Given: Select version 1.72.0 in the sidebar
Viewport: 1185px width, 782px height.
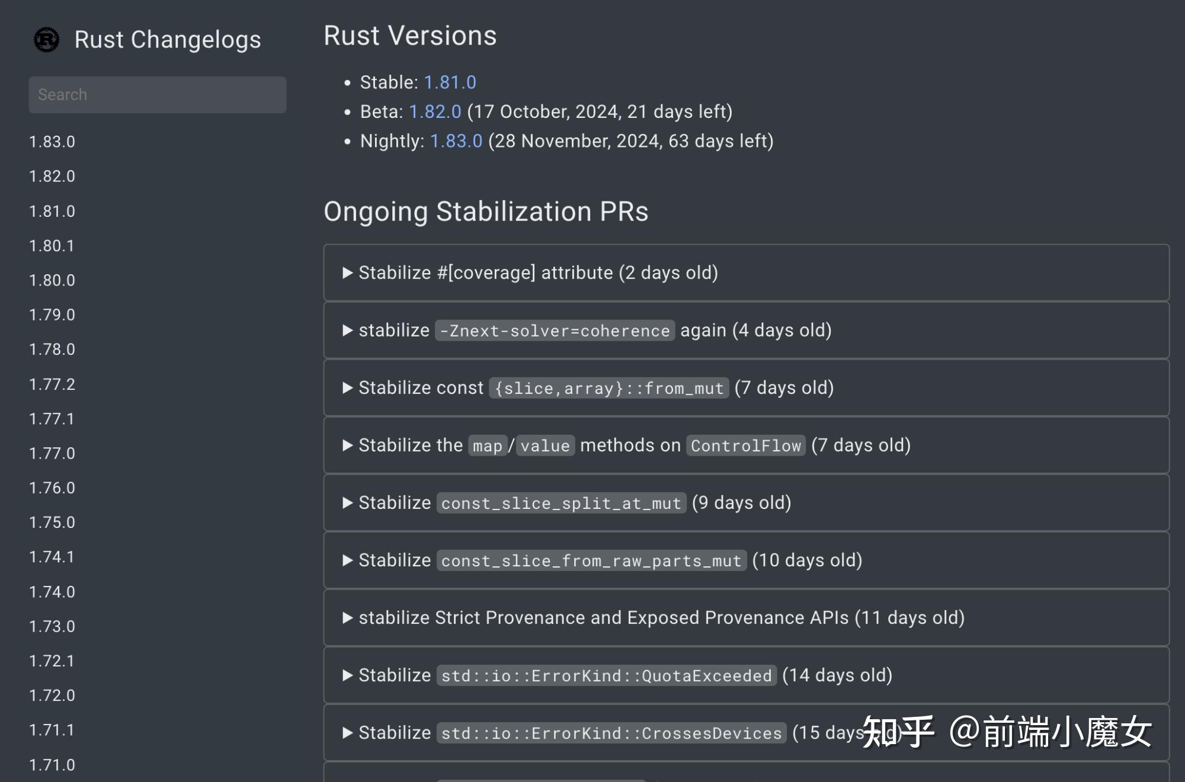Looking at the screenshot, I should [x=52, y=696].
